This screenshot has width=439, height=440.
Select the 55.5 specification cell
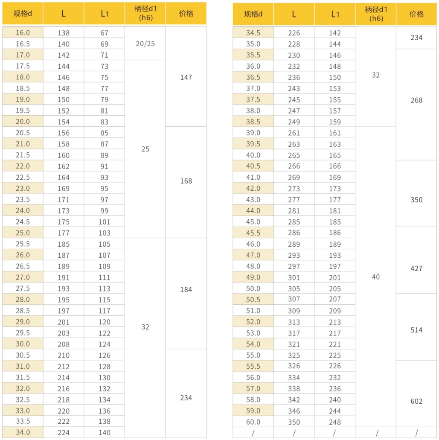(x=253, y=366)
